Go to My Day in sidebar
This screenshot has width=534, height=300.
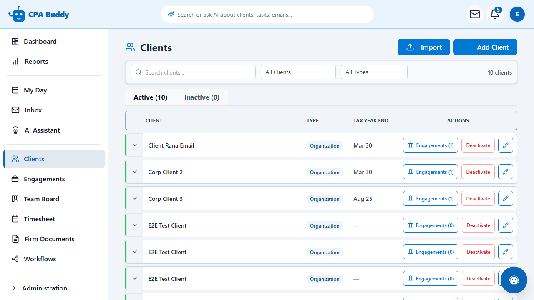click(x=54, y=90)
